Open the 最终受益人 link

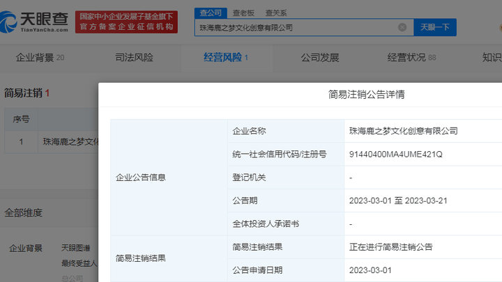79,263
